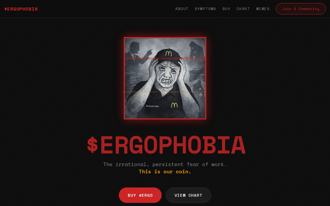Image resolution: width=330 pixels, height=206 pixels.
Task: Navigate to the MEMES section
Action: tap(263, 9)
